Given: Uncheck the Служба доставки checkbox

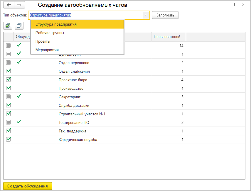Looking at the screenshot, I should pyautogui.click(x=8, y=105).
